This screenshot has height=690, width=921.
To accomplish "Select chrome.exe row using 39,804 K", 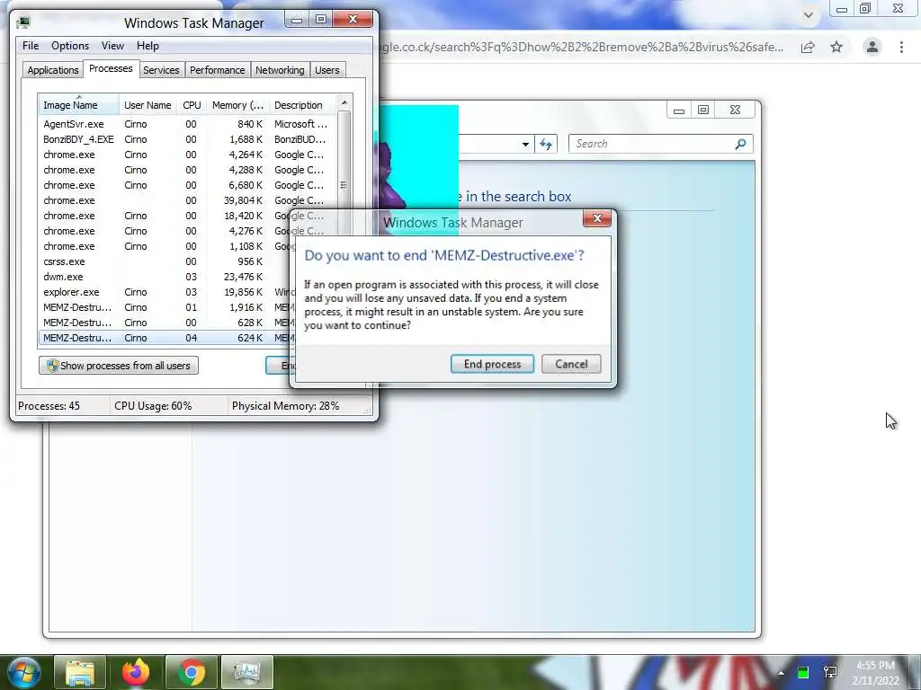I will coord(188,200).
